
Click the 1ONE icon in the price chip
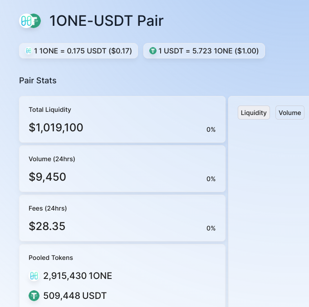tap(29, 51)
